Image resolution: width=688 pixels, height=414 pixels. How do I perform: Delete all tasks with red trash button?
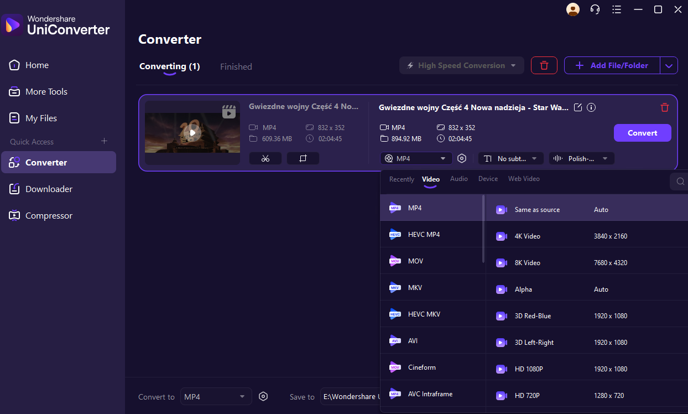[544, 65]
